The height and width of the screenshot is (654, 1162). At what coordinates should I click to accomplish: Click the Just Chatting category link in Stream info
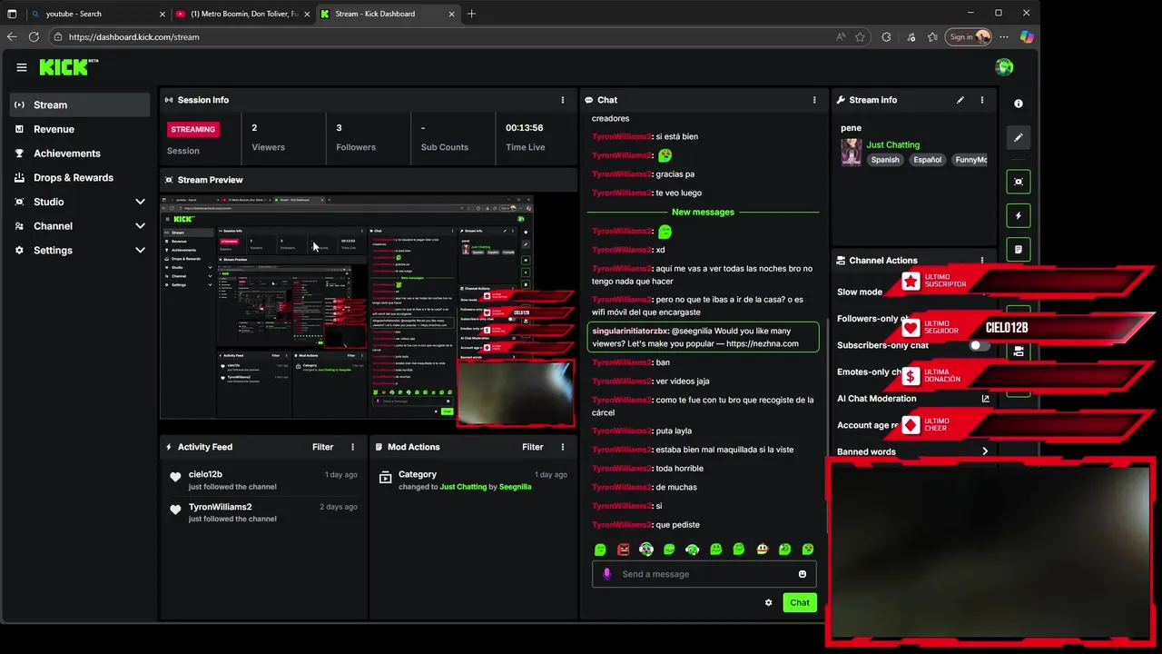pos(892,144)
